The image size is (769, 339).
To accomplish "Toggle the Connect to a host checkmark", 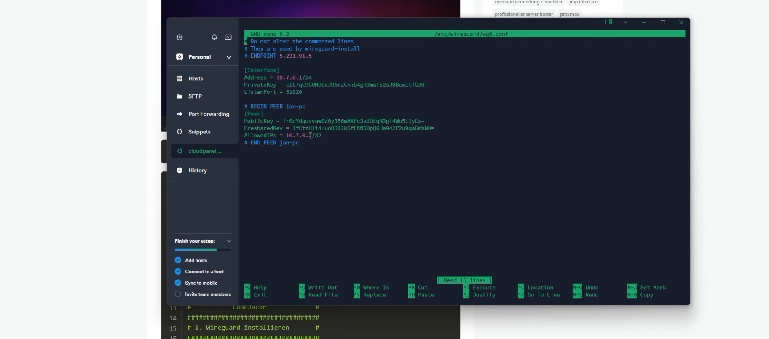I will 178,272.
